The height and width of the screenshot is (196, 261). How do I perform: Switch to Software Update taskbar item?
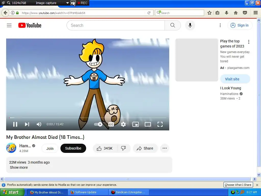point(88,192)
